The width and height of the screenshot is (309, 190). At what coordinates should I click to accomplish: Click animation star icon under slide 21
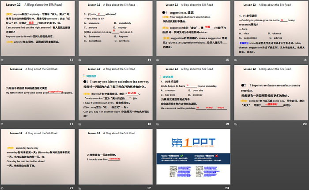click(2, 188)
